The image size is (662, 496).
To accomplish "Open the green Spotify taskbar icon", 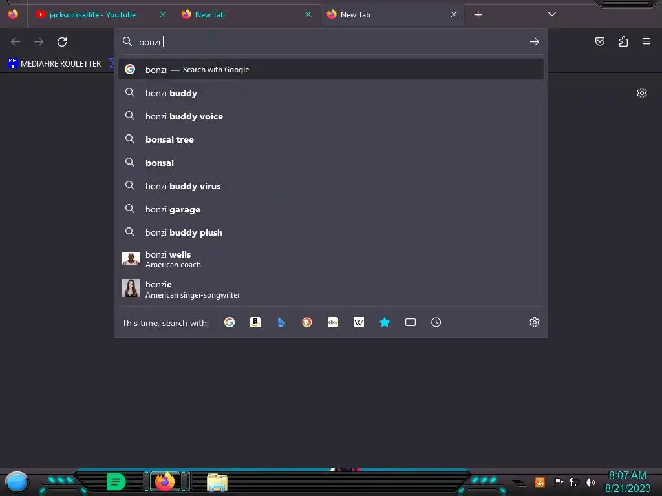I will click(x=116, y=482).
